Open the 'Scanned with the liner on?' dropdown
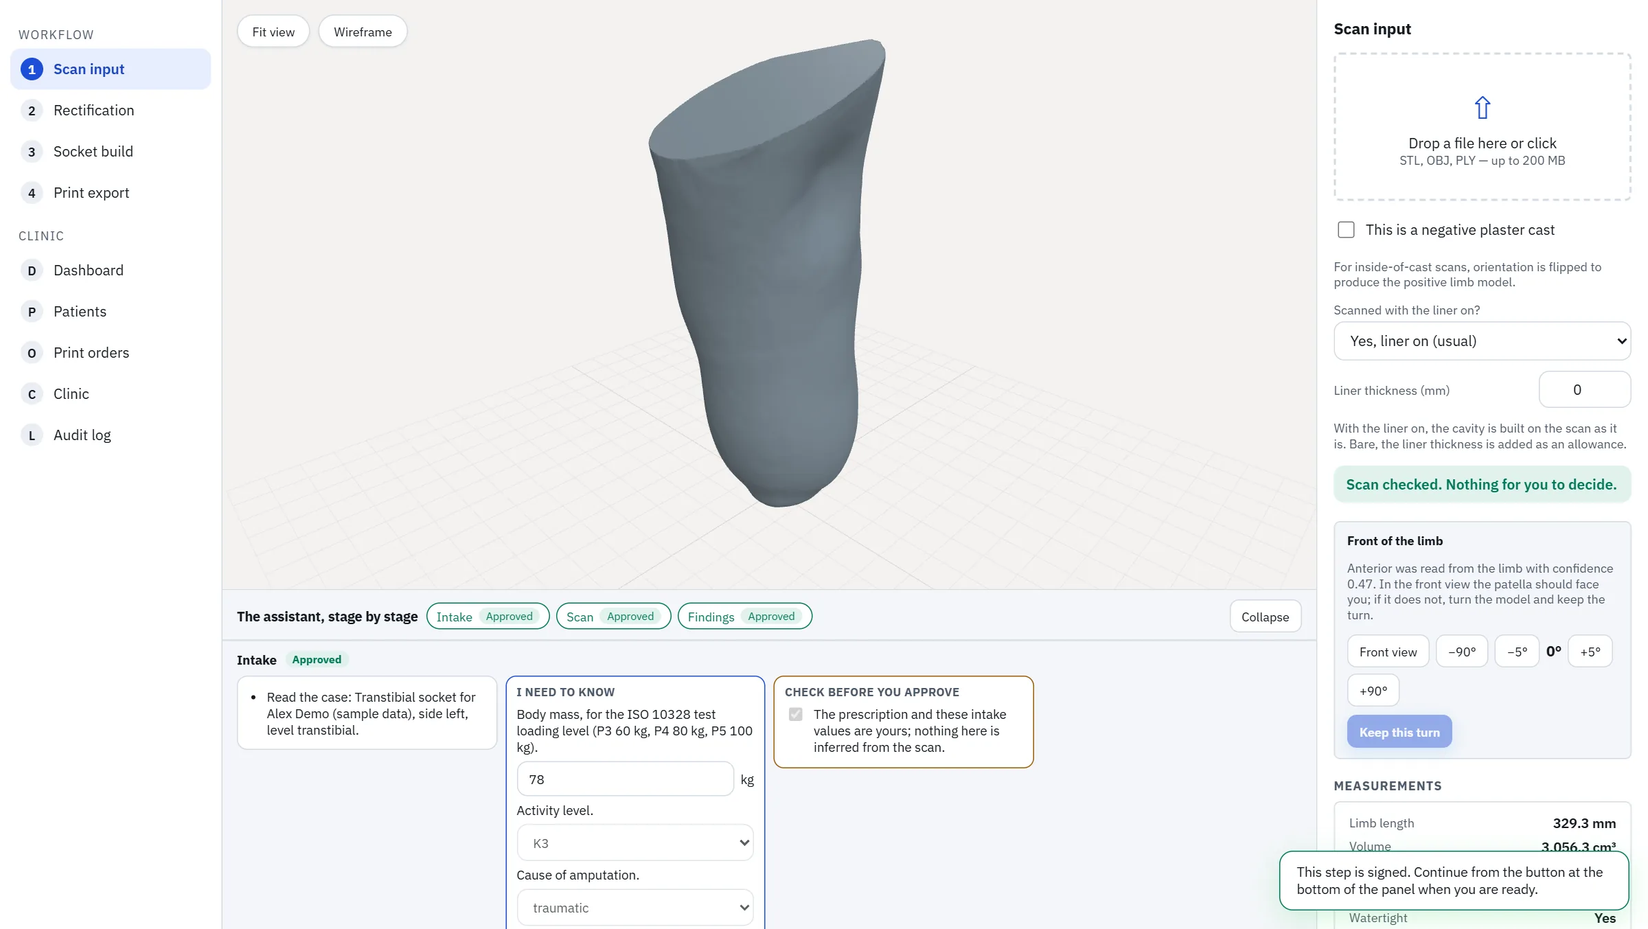 [1482, 341]
